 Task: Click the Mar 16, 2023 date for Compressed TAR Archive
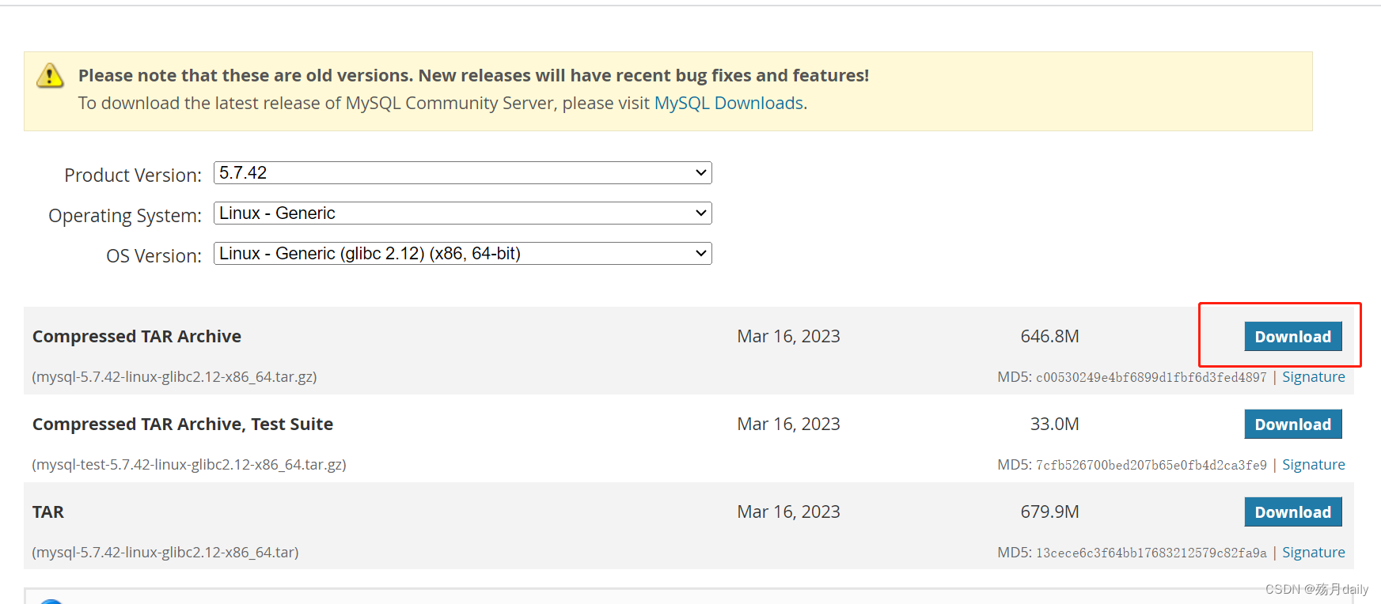click(789, 337)
